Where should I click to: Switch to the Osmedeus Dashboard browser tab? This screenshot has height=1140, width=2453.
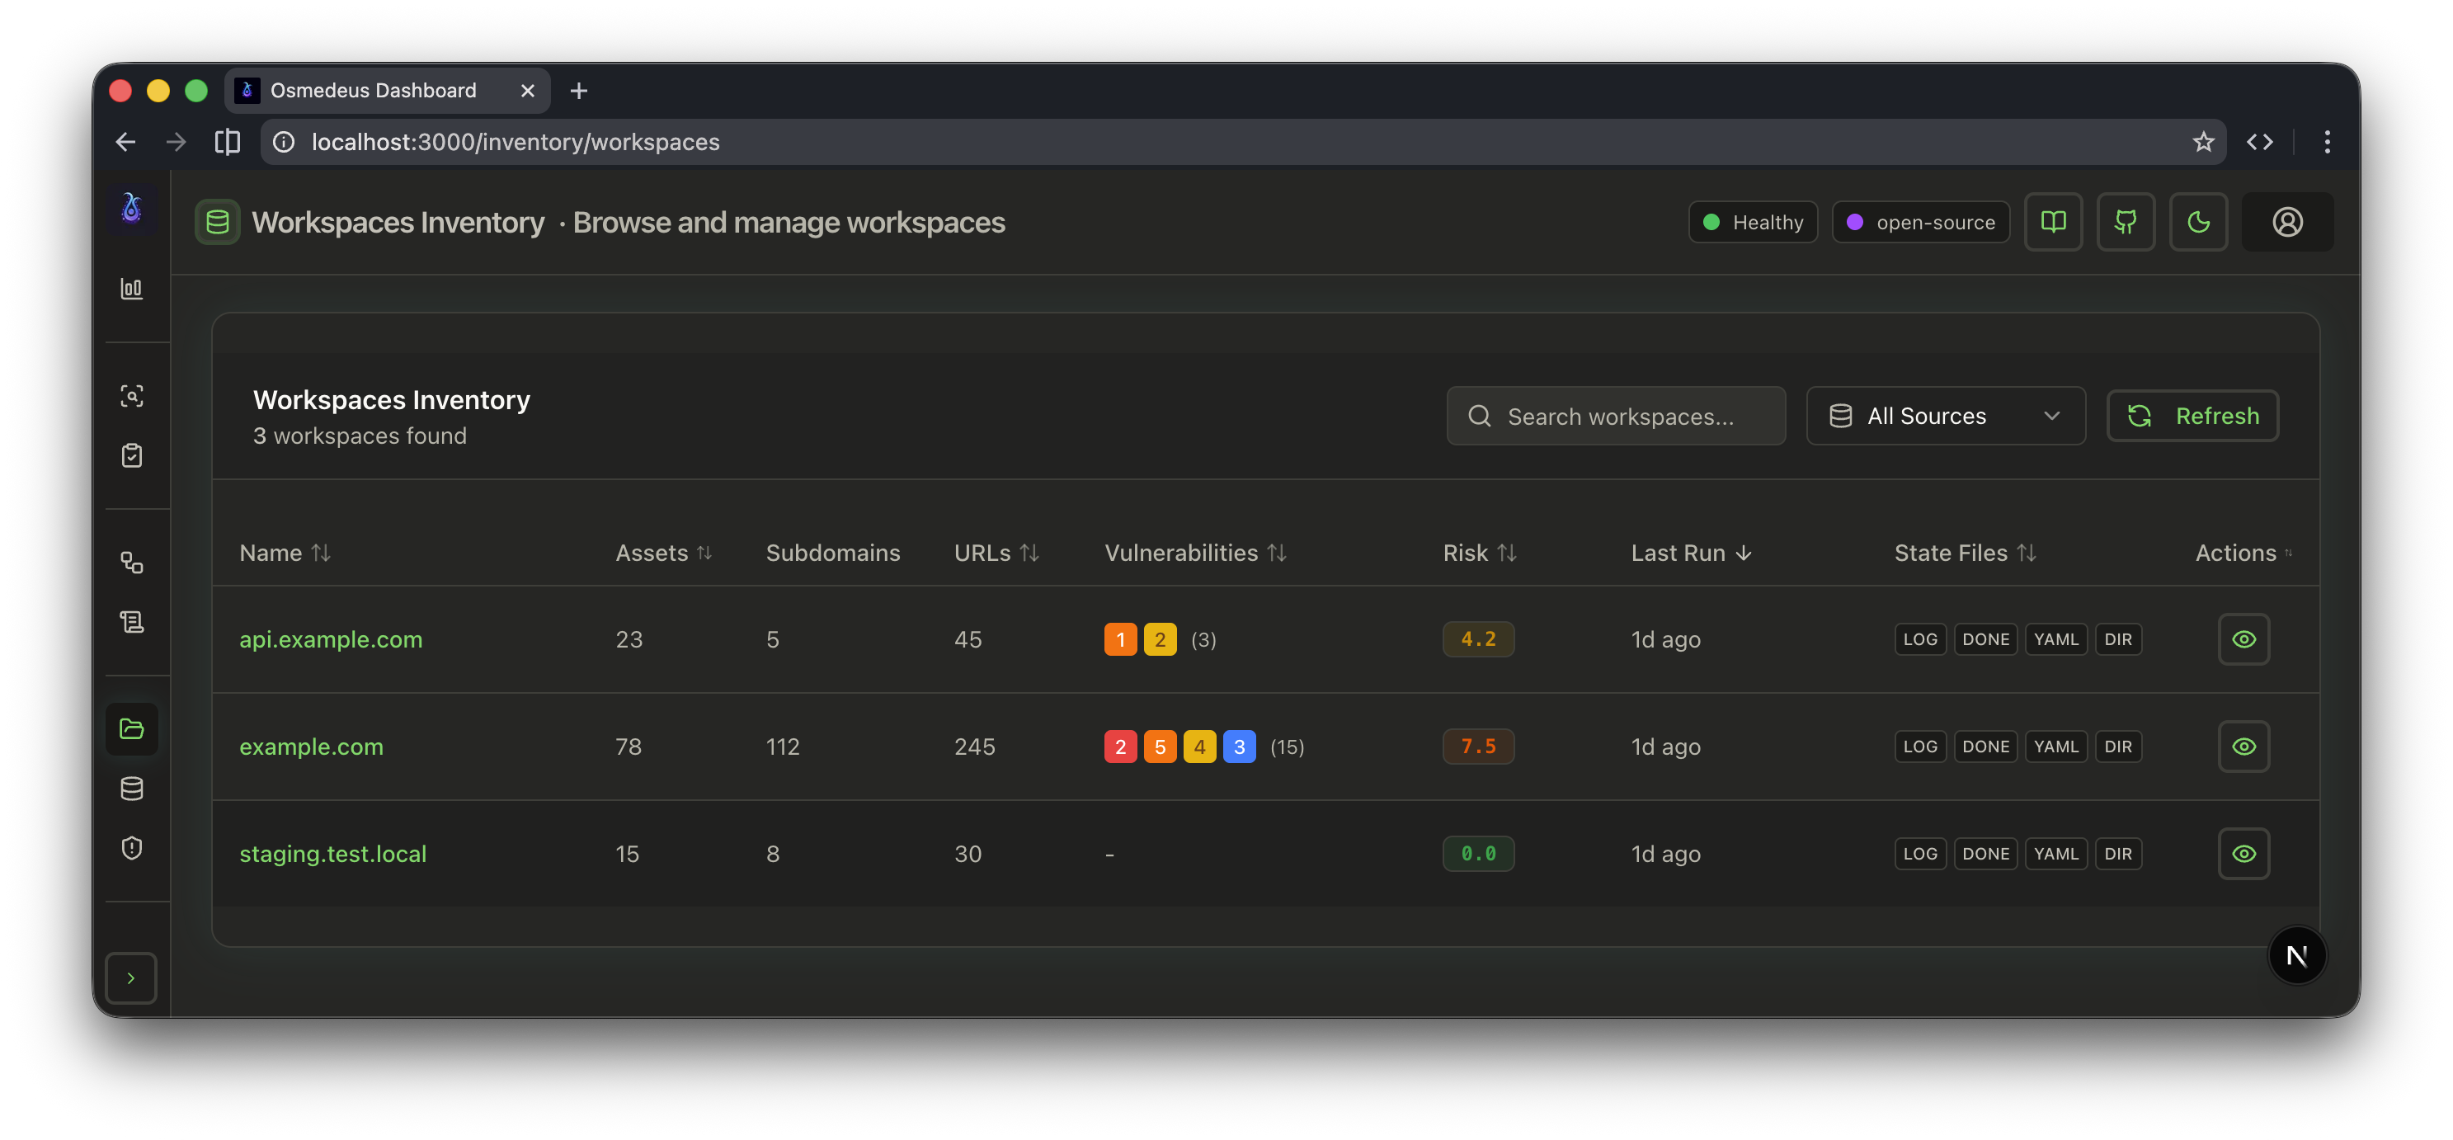371,91
